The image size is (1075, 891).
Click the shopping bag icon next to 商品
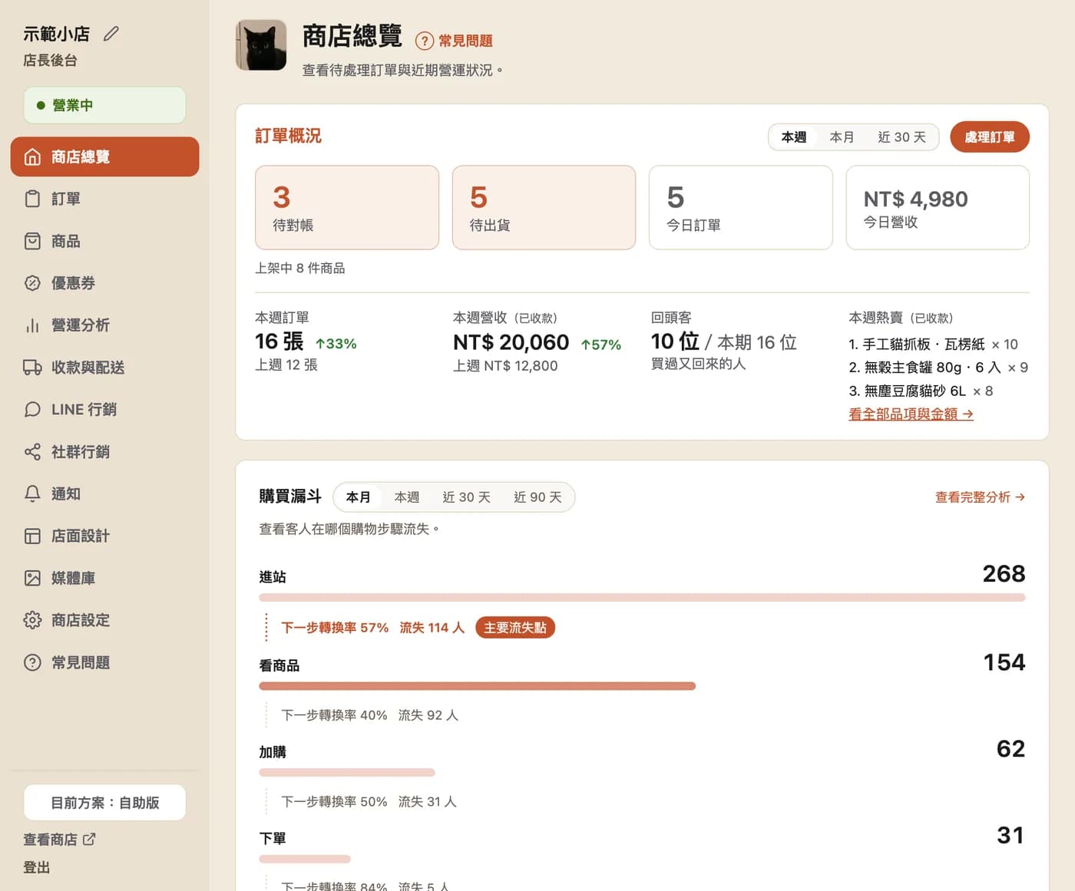click(x=32, y=241)
